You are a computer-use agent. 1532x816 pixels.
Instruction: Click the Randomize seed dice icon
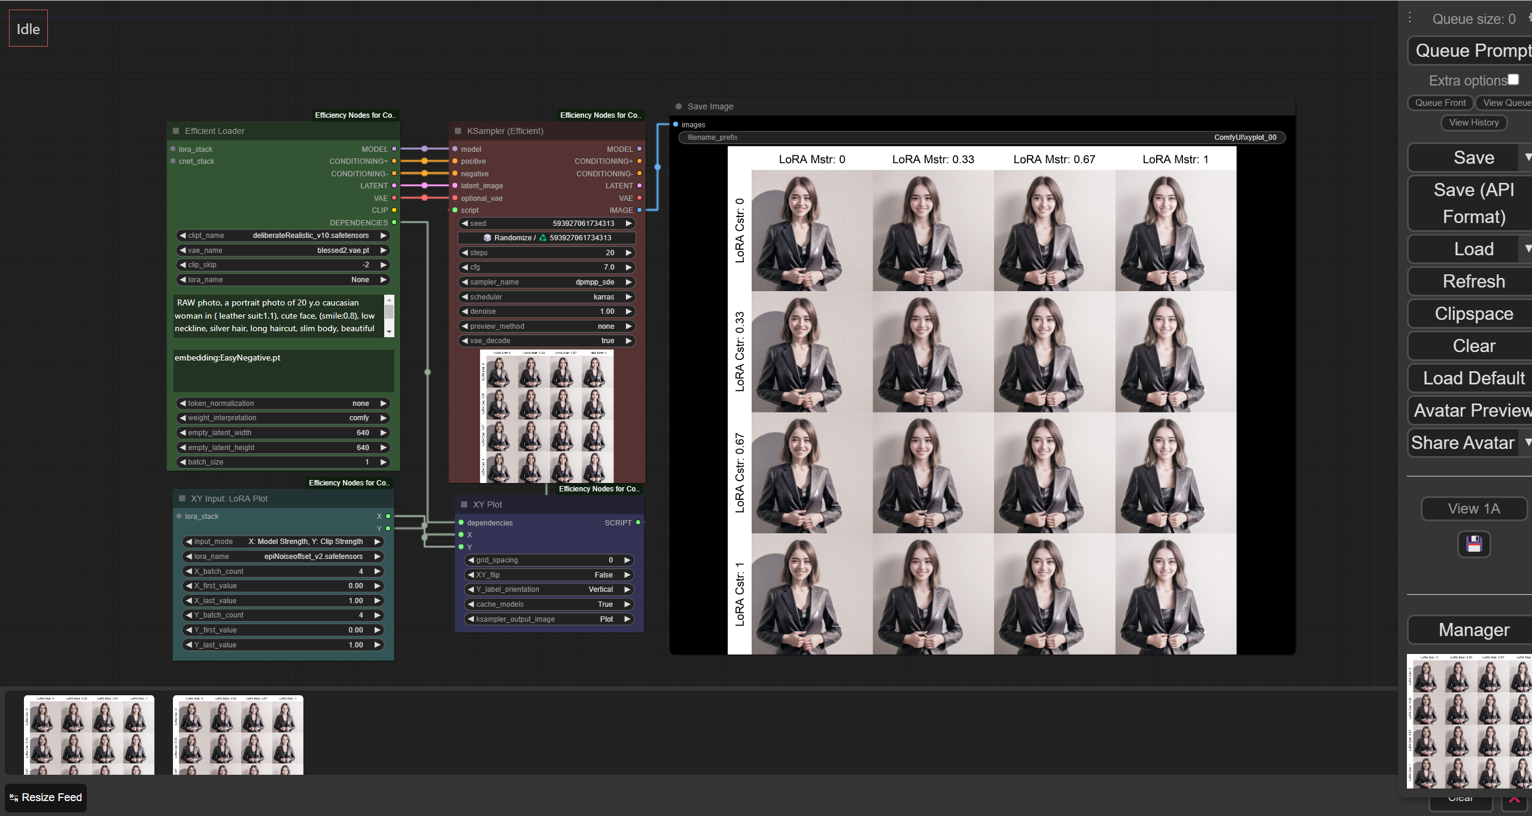click(x=487, y=238)
